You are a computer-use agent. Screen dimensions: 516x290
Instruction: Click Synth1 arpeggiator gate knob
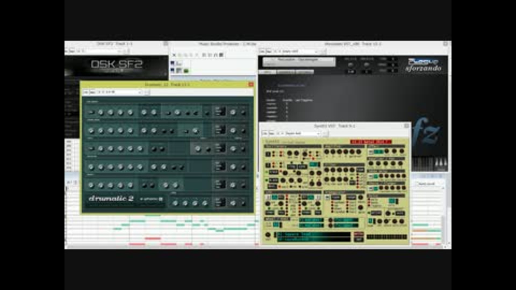pos(360,207)
